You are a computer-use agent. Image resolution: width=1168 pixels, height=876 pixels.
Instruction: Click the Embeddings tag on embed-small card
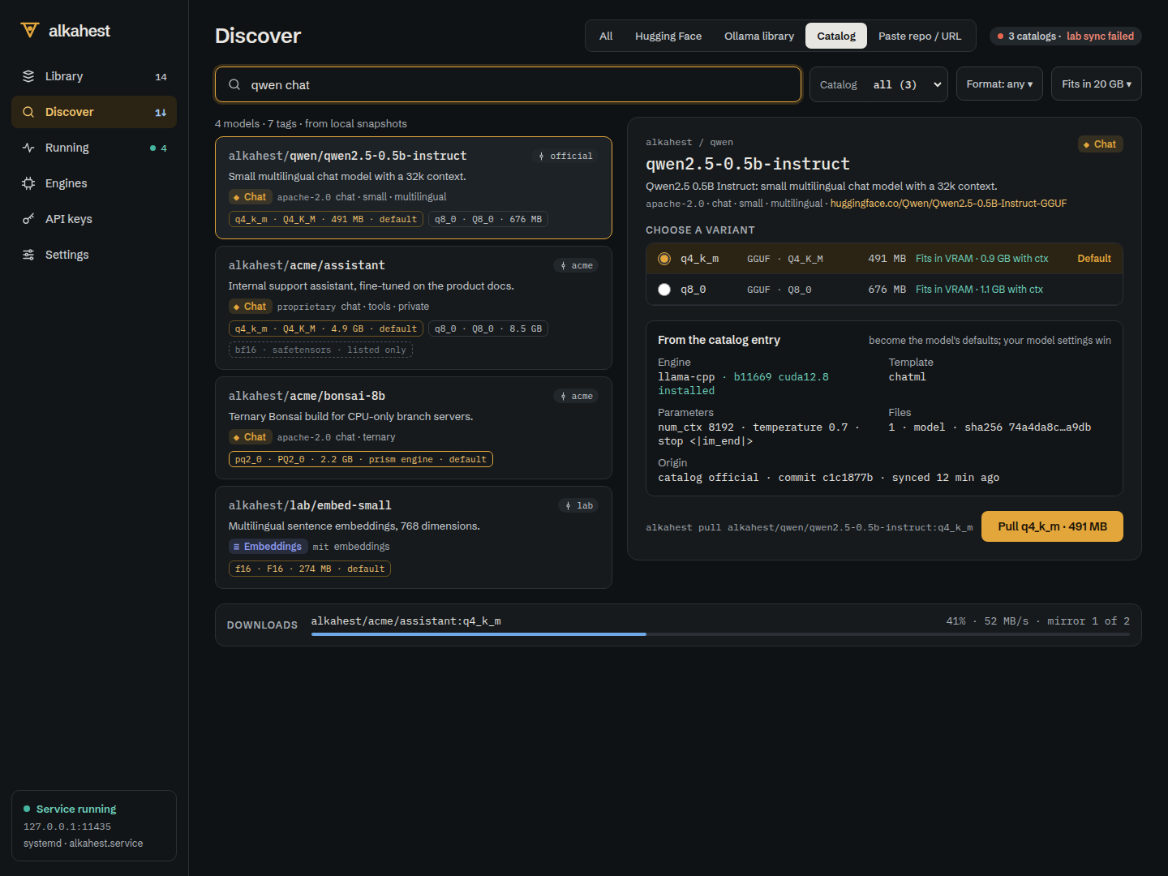(268, 547)
